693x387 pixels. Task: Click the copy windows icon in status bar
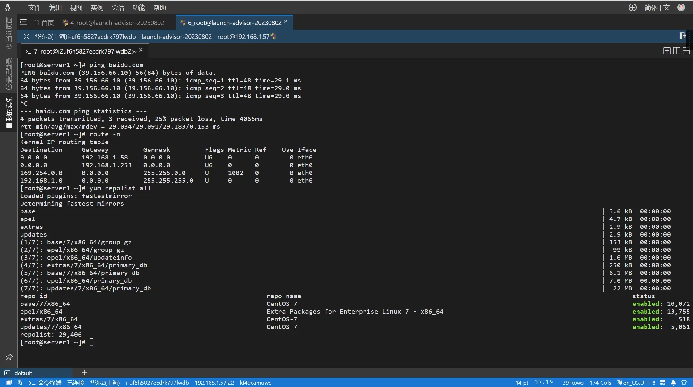pos(9,383)
